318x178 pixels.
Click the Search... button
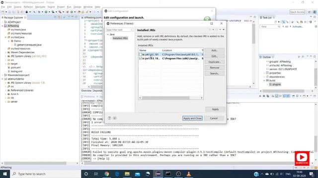[214, 74]
